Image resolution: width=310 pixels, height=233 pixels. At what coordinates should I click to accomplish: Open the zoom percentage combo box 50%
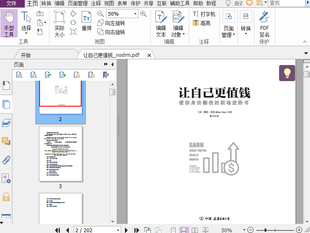click(x=122, y=14)
